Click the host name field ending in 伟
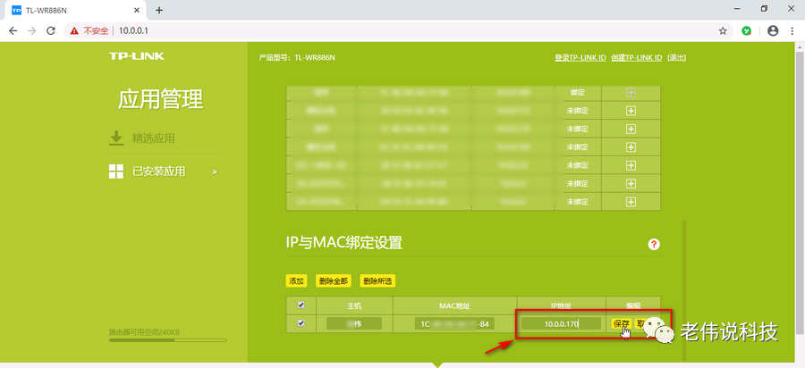 tap(354, 324)
